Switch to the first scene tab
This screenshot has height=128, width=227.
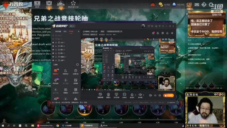[x=58, y=31]
